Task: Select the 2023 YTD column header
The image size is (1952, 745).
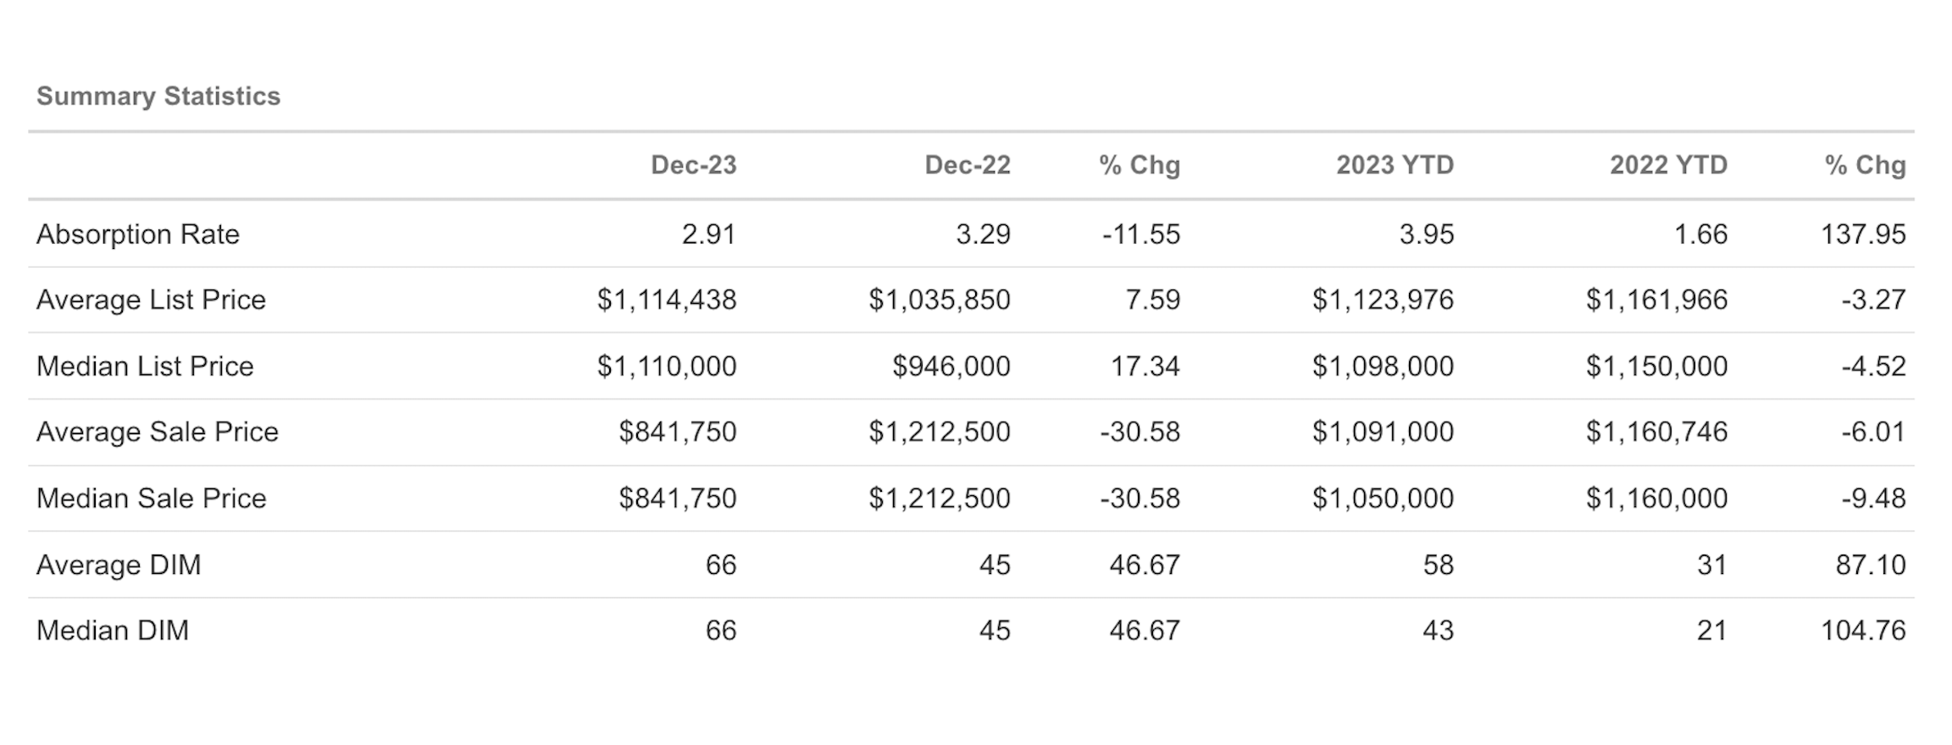Action: tap(1395, 165)
